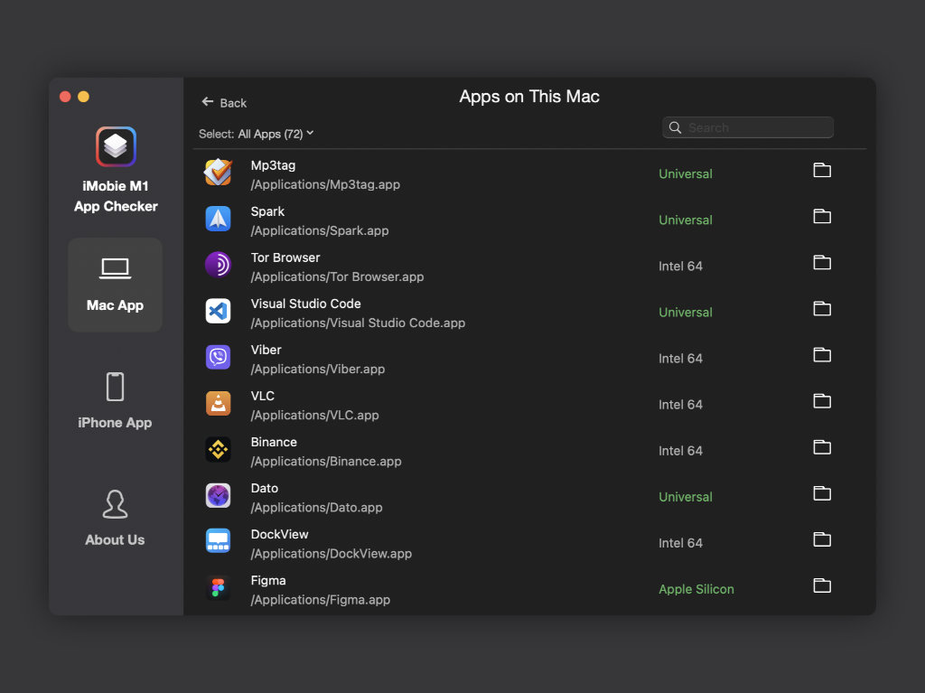The width and height of the screenshot is (925, 693).
Task: Reveal Spark in Finder via folder icon
Action: pos(822,217)
